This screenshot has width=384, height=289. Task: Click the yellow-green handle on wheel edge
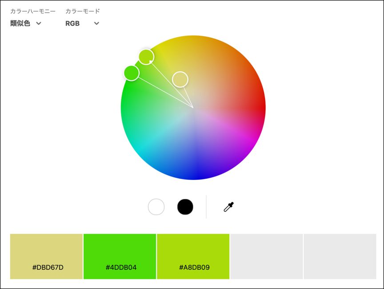[146, 57]
